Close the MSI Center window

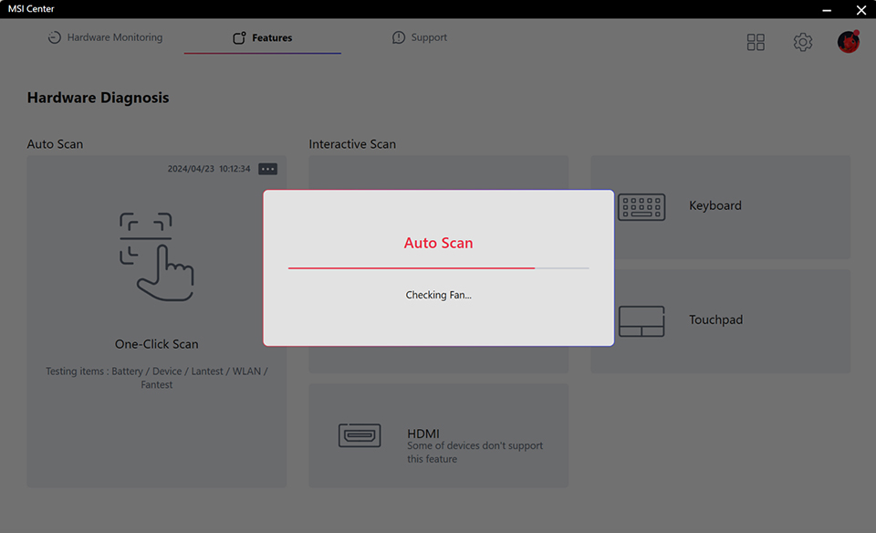(x=860, y=9)
